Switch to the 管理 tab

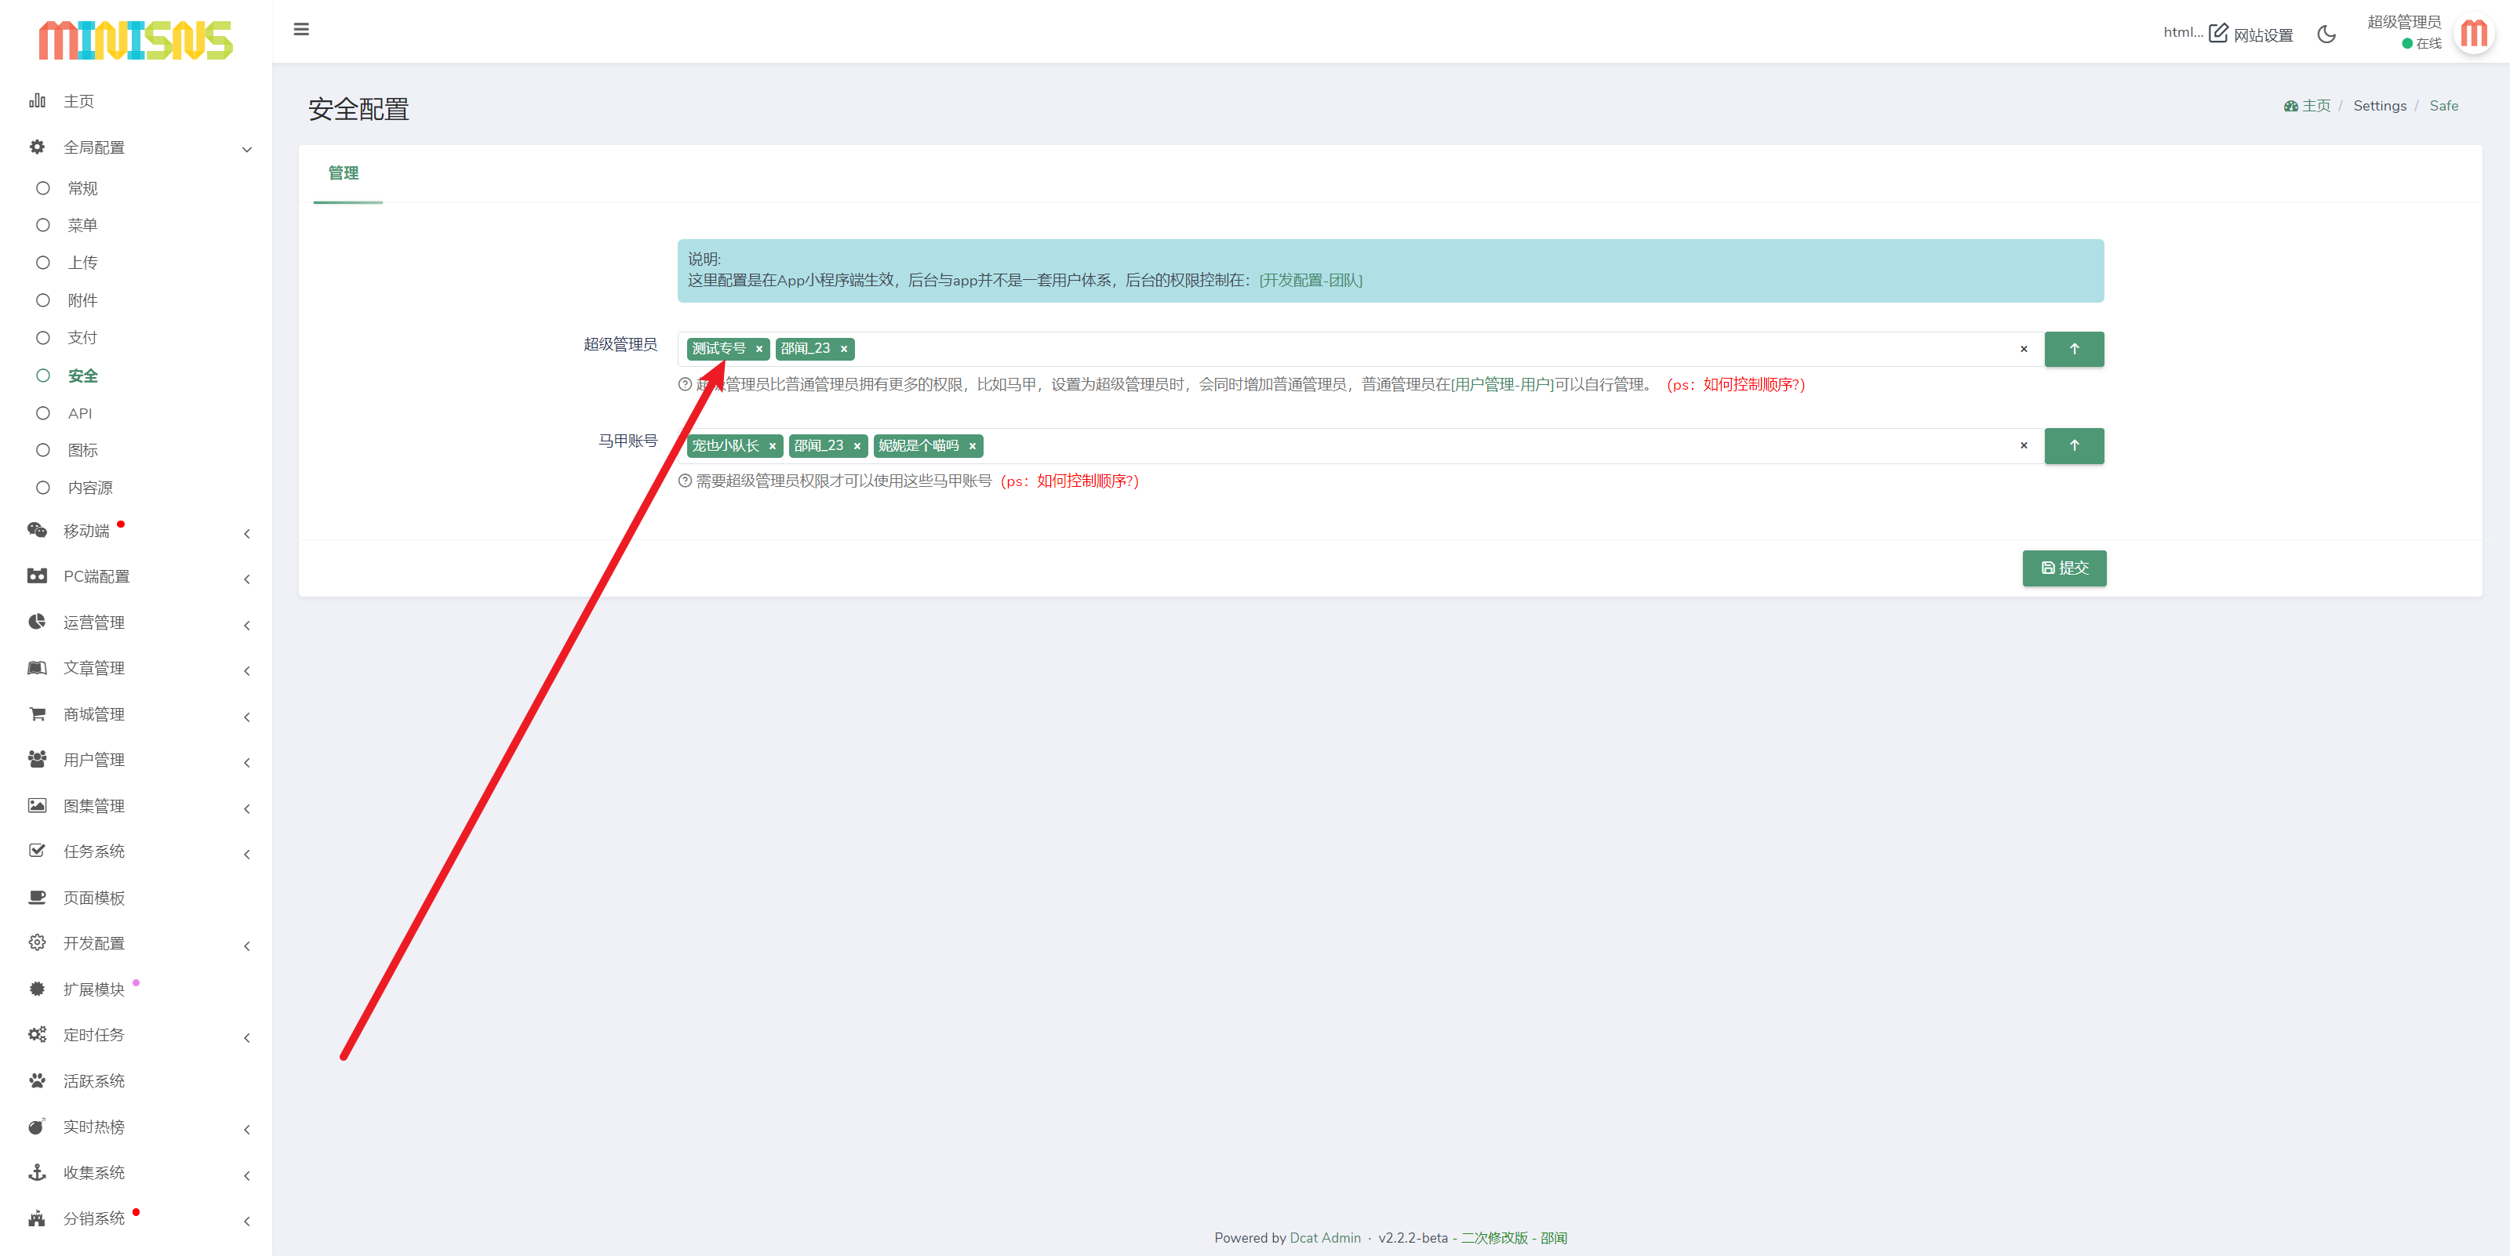click(x=343, y=173)
